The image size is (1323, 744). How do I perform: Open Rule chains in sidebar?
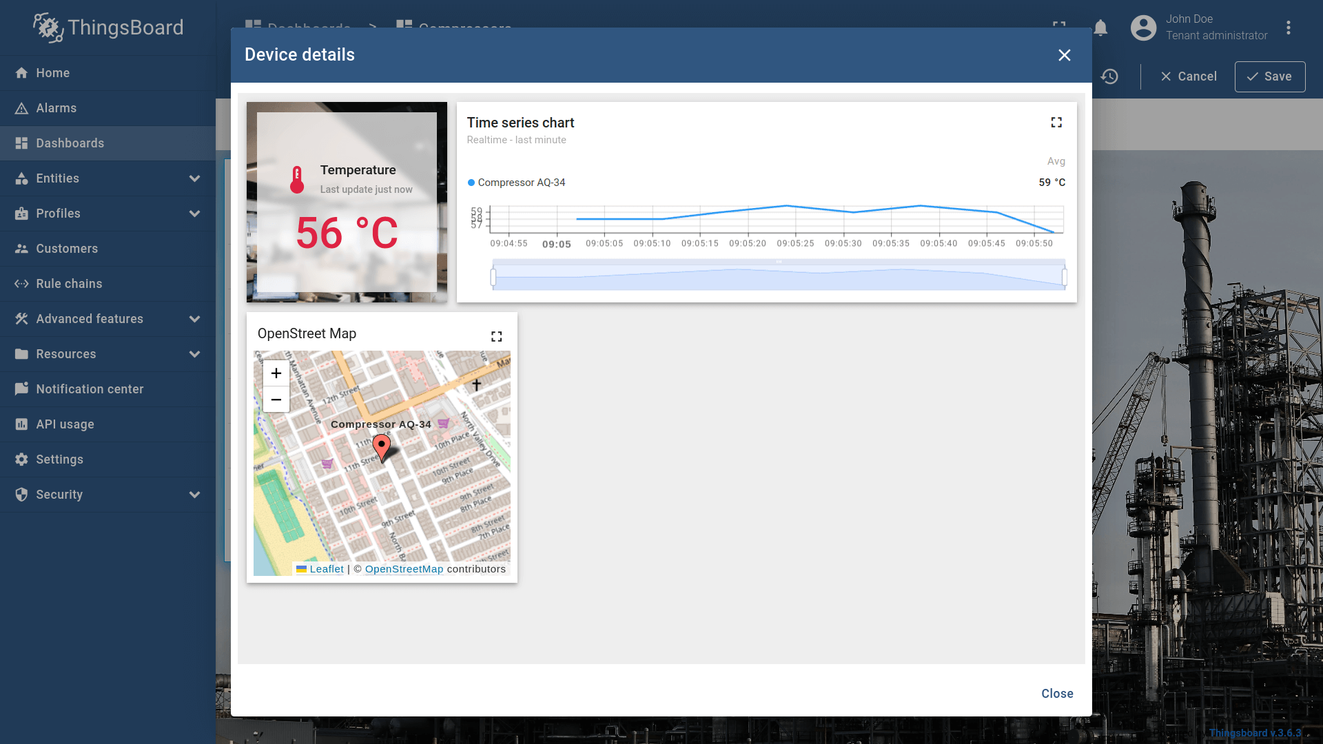pos(69,284)
